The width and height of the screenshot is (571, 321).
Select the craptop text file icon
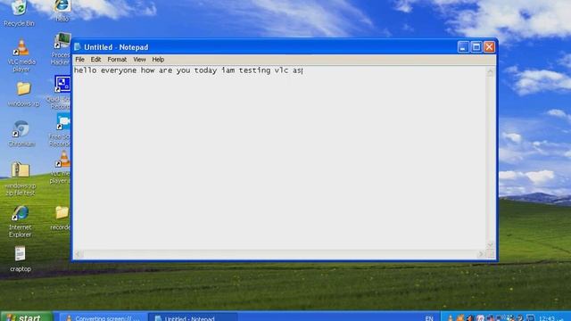coord(21,259)
